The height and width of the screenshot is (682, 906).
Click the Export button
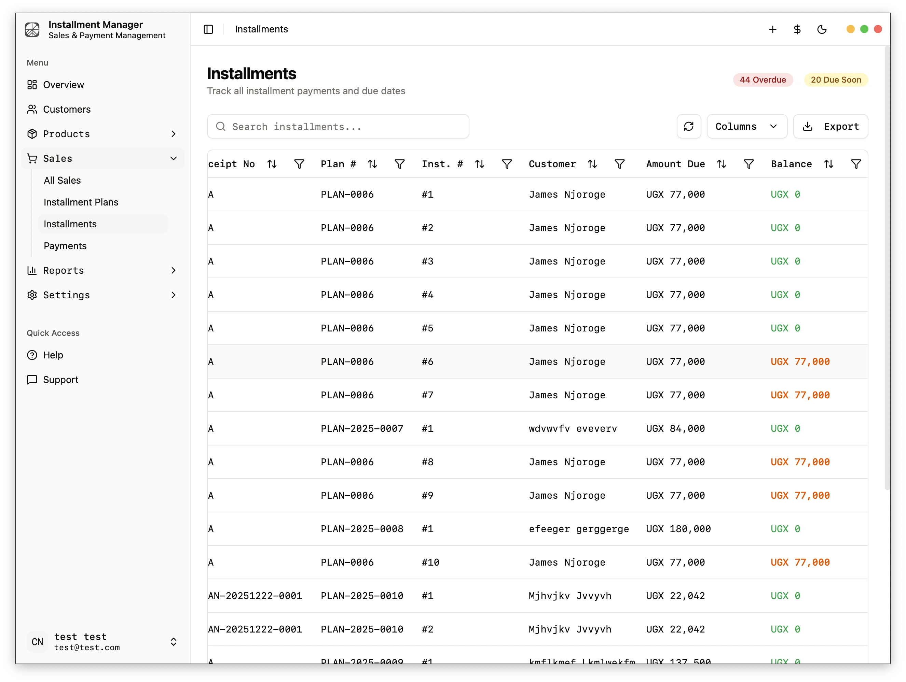[830, 126]
